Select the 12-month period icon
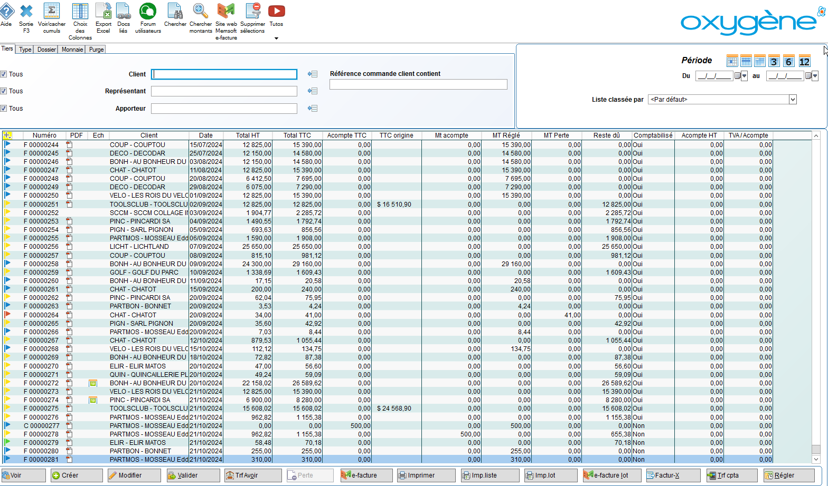The image size is (828, 486). pos(804,61)
